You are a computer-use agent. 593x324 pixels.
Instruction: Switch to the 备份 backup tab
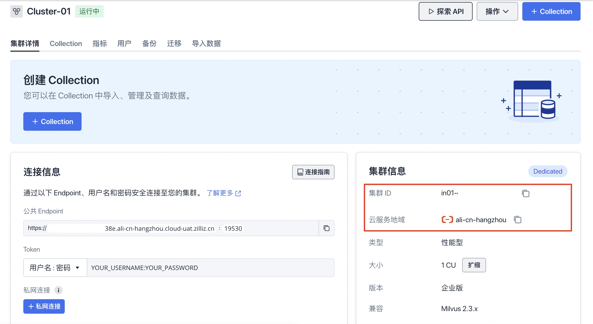point(149,43)
